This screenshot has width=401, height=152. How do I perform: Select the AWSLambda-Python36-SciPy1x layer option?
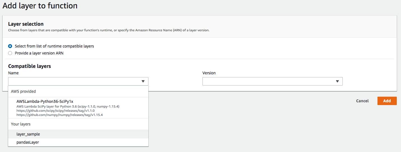point(45,101)
